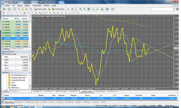The image size is (181, 108).
Task: Select the text tool A
Action: 32,13
